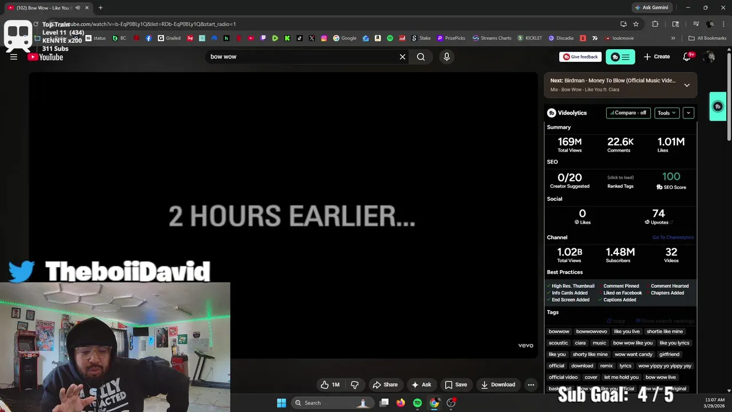Select the bowwowvevo tag
This screenshot has height=412, width=732.
(591, 331)
